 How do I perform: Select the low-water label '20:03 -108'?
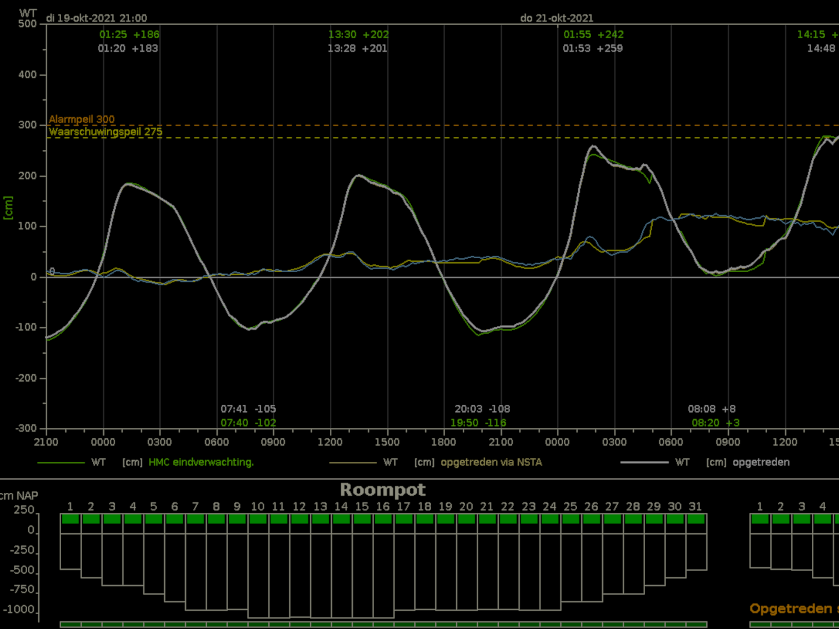(482, 409)
